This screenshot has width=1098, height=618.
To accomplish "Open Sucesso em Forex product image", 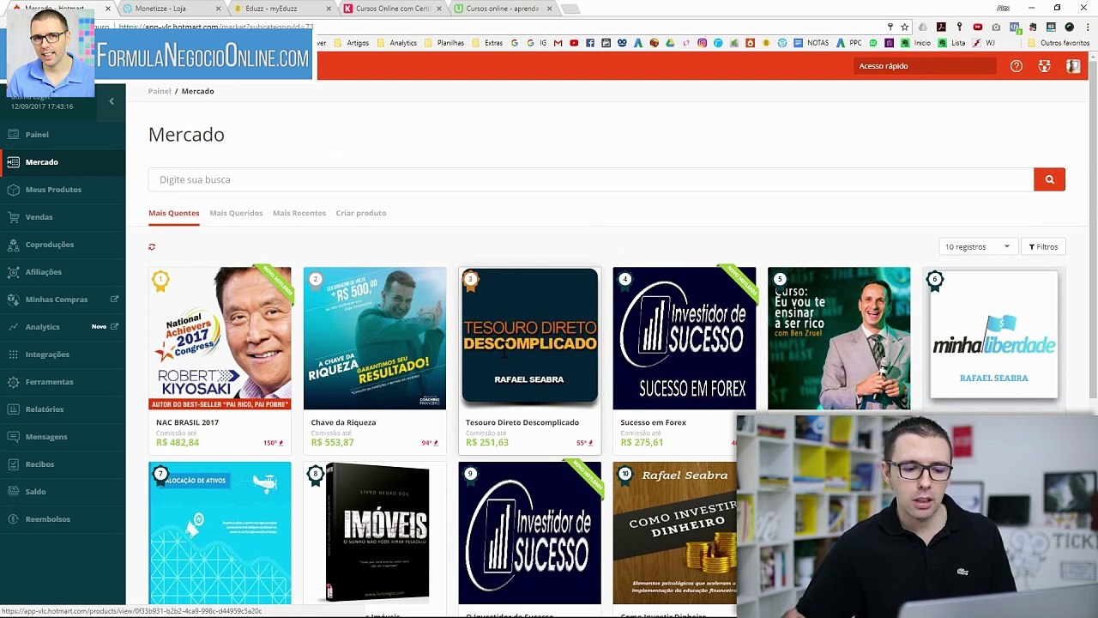I will point(685,338).
